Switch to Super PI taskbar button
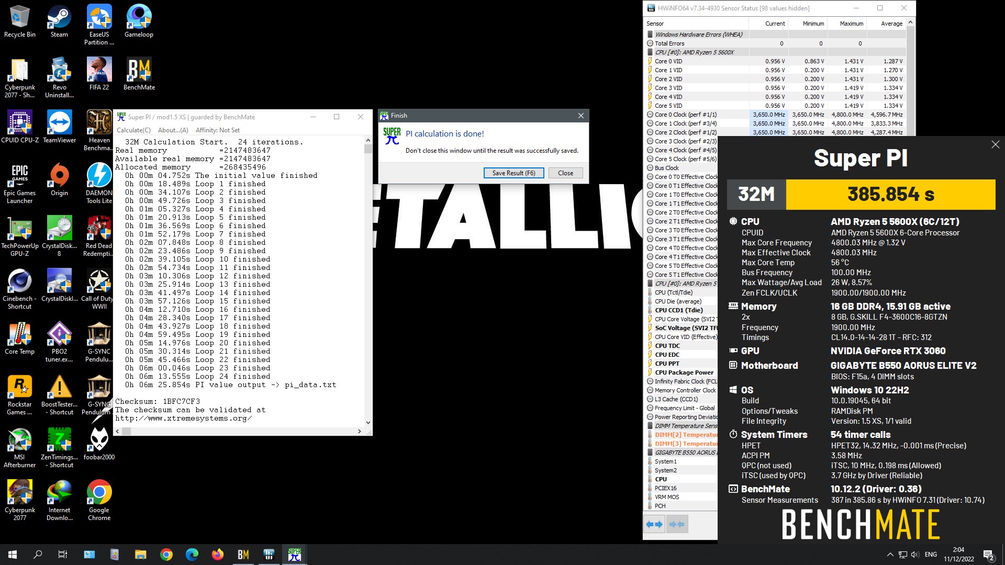This screenshot has height=565, width=1005. (295, 555)
